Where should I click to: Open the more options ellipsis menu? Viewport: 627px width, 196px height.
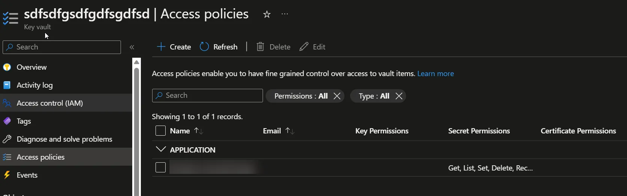coord(285,14)
